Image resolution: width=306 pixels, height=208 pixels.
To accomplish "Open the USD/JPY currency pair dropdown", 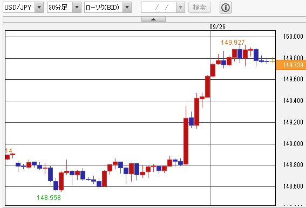I will click(x=39, y=8).
